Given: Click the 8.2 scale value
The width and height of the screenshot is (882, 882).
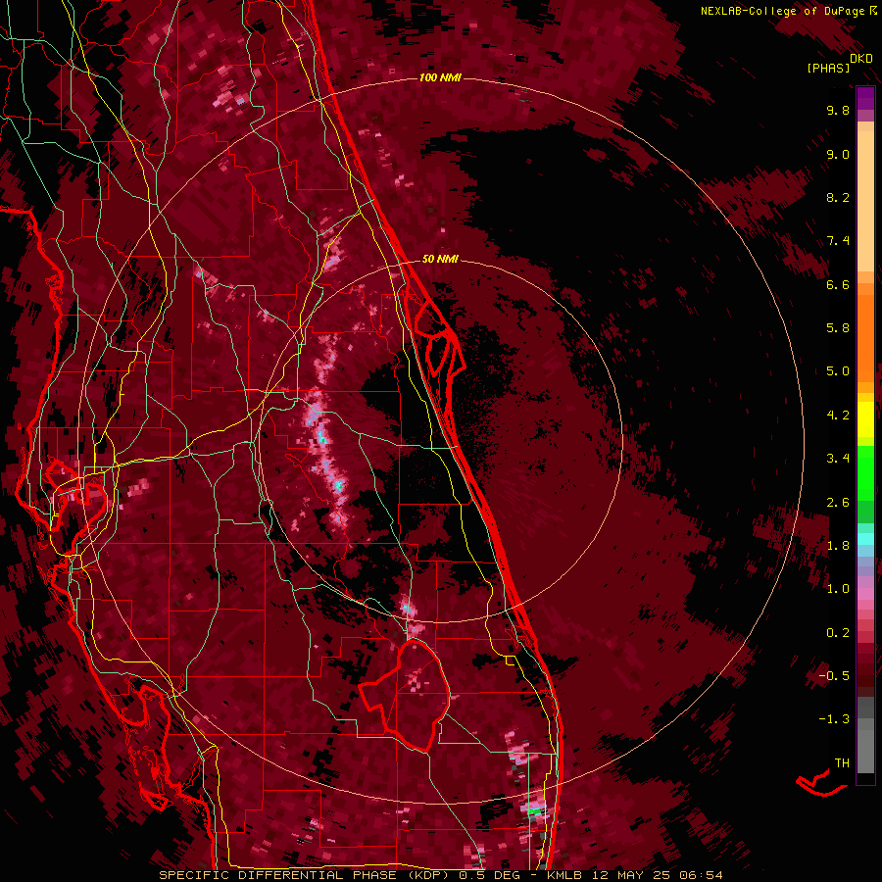Looking at the screenshot, I should pos(838,197).
